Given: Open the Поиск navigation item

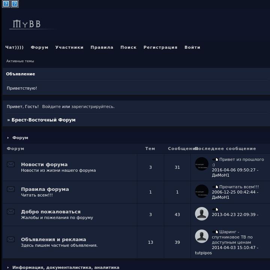Looking at the screenshot, I should click(129, 47).
